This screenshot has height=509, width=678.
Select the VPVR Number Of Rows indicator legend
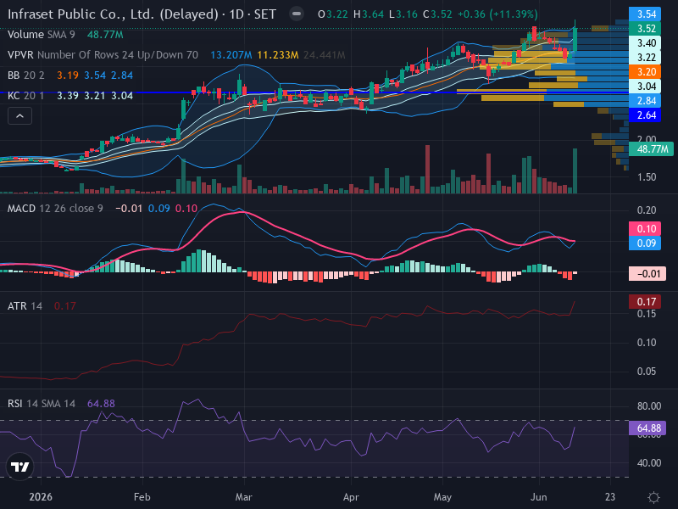(x=103, y=55)
